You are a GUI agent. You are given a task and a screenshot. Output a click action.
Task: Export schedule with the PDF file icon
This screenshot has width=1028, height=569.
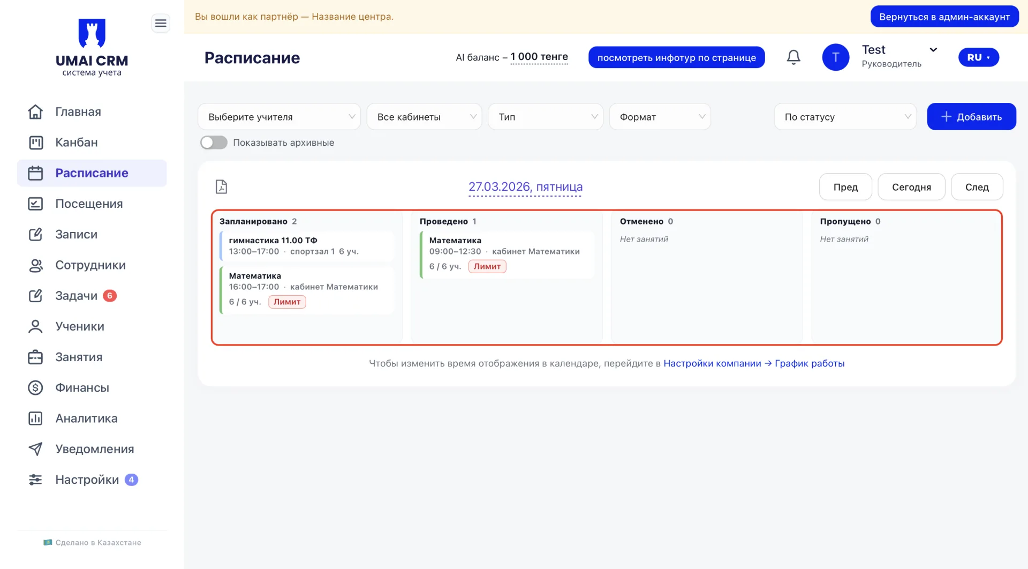point(221,186)
